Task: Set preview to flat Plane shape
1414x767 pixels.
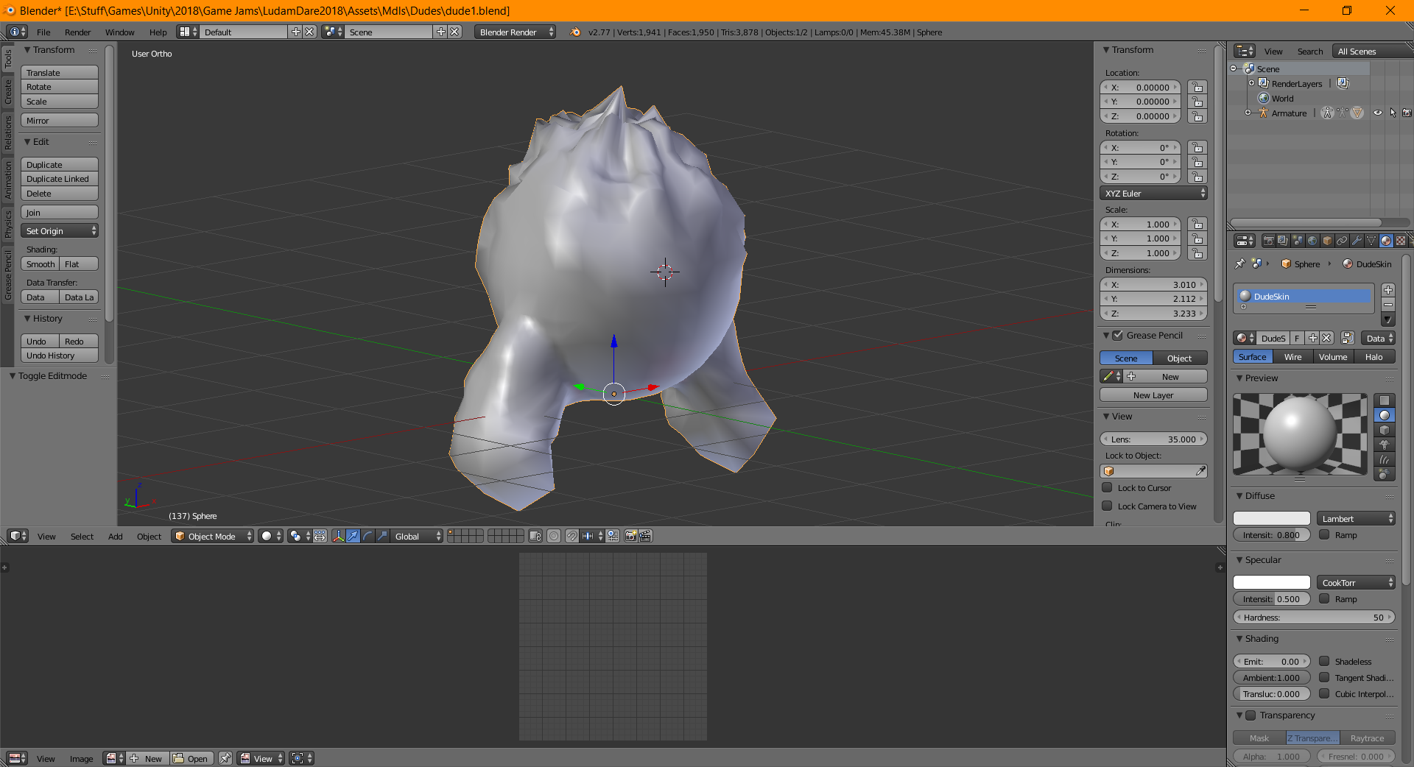Action: [1385, 400]
